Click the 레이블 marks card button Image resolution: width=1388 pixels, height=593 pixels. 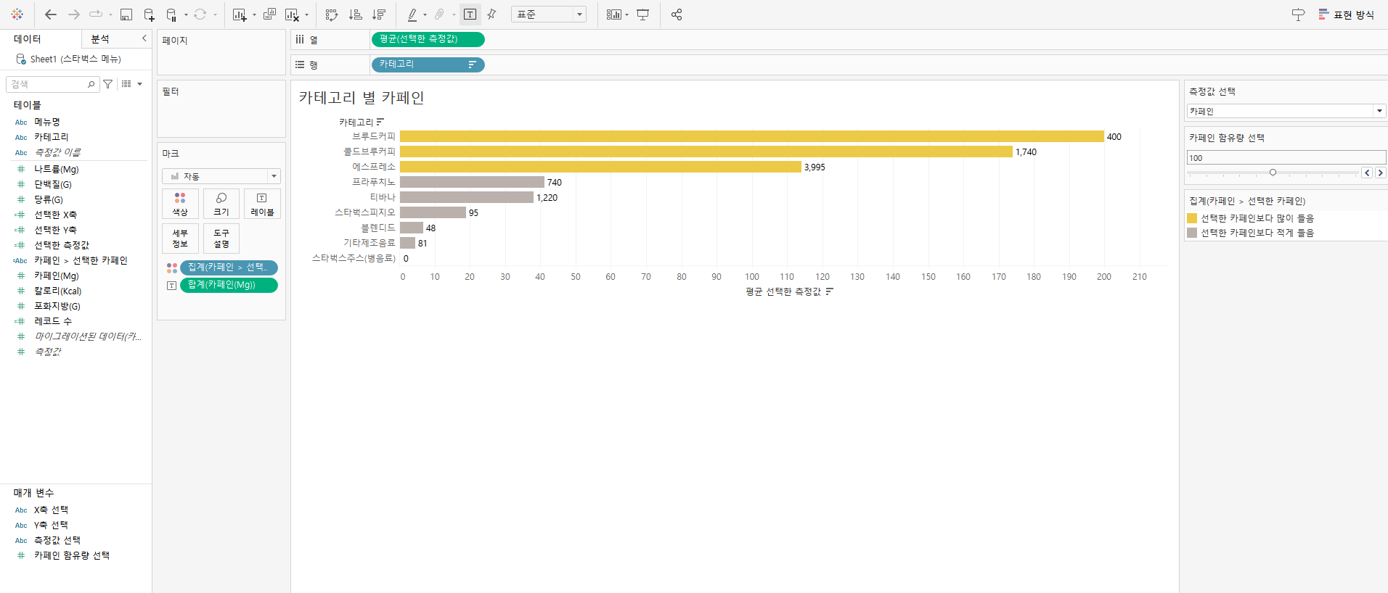[x=262, y=204]
